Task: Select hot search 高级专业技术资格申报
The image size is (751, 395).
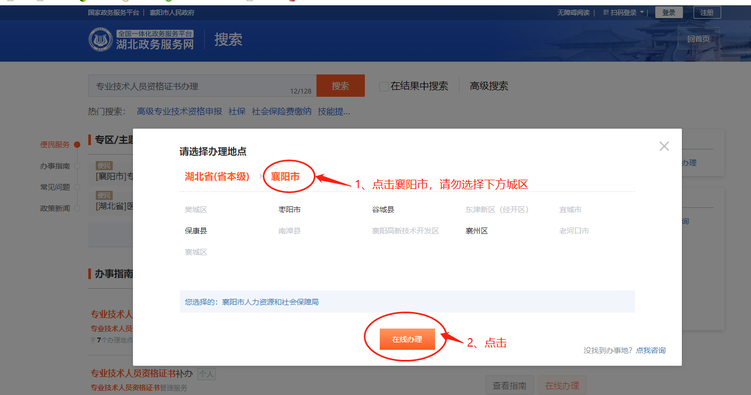Action: click(179, 112)
